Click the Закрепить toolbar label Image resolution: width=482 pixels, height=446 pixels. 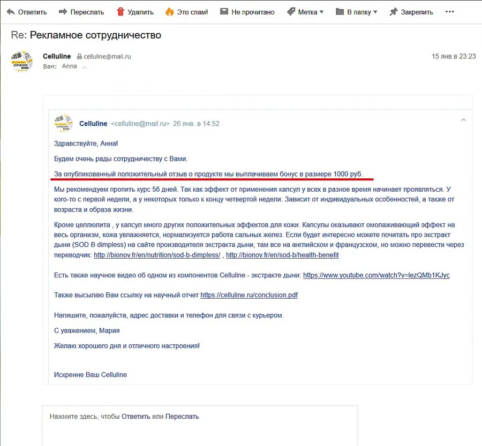tap(417, 12)
